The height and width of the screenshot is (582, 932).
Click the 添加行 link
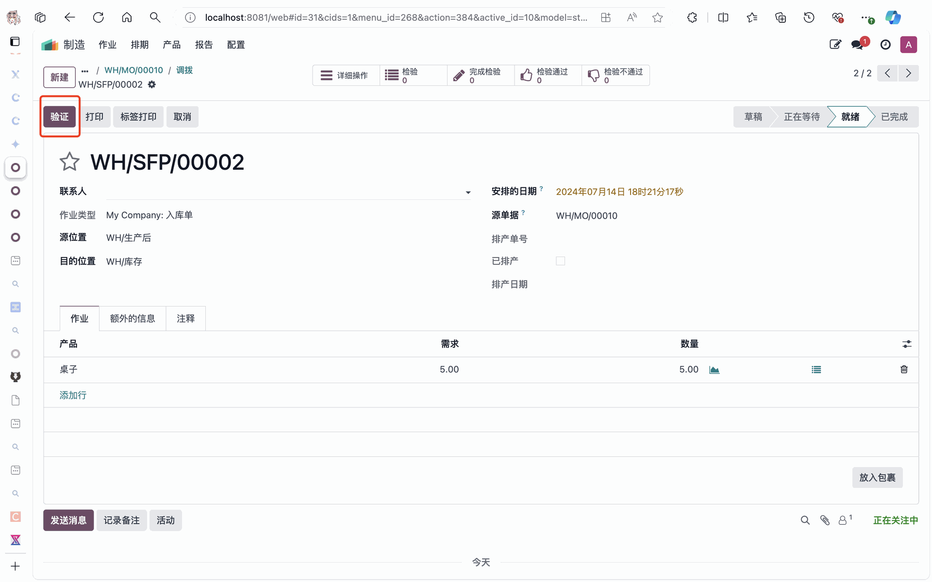pos(73,395)
